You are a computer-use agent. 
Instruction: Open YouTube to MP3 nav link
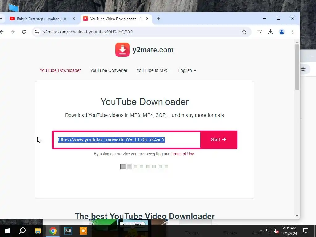[x=152, y=70]
